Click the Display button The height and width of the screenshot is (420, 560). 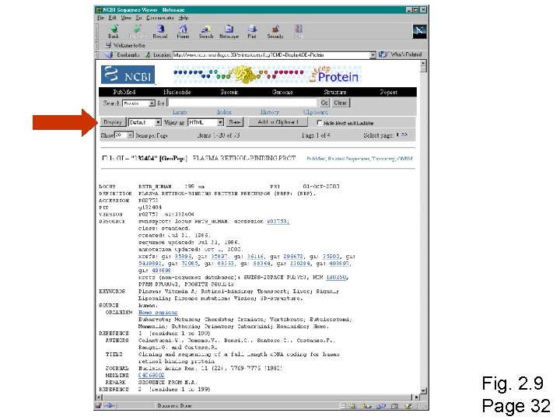113,122
